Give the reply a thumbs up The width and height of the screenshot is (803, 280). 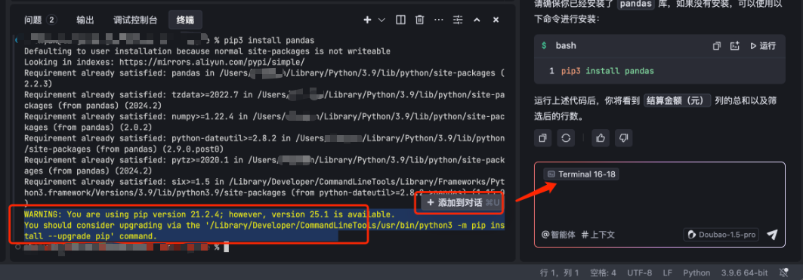pyautogui.click(x=601, y=137)
